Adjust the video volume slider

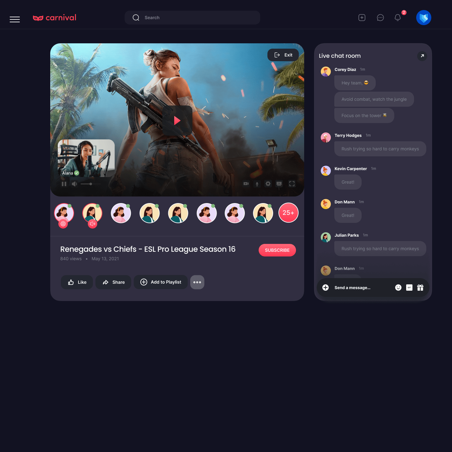point(91,184)
